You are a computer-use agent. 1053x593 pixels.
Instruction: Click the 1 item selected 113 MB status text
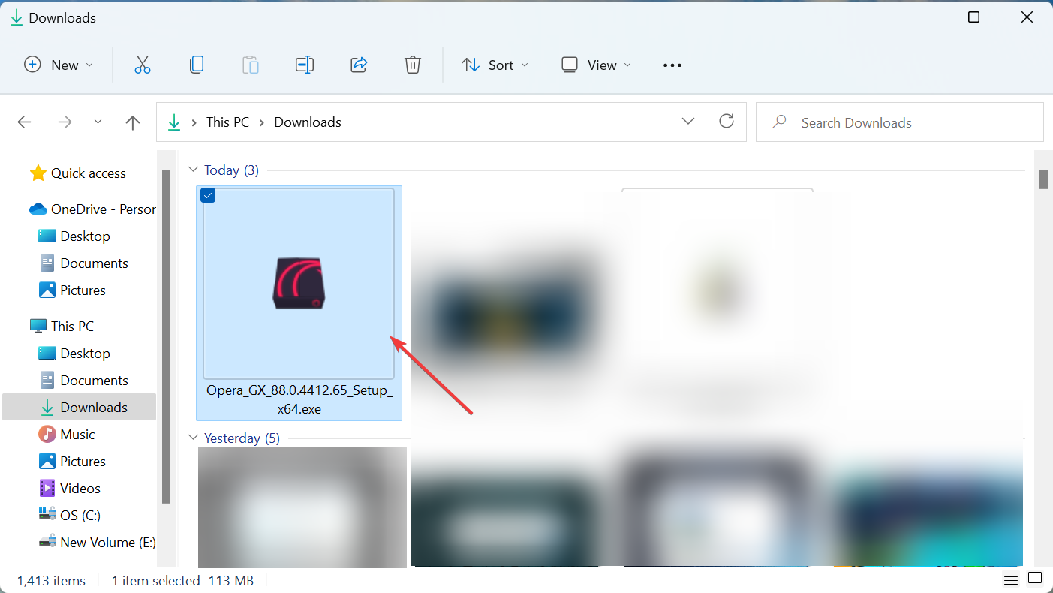point(182,580)
